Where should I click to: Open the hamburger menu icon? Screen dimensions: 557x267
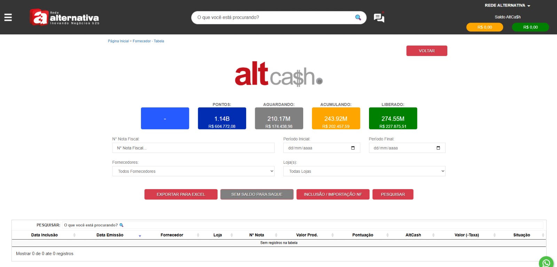[x=8, y=17]
